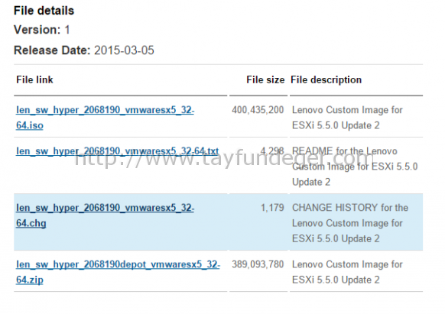This screenshot has width=445, height=314.
Task: Click the File description column header
Action: coord(326,79)
